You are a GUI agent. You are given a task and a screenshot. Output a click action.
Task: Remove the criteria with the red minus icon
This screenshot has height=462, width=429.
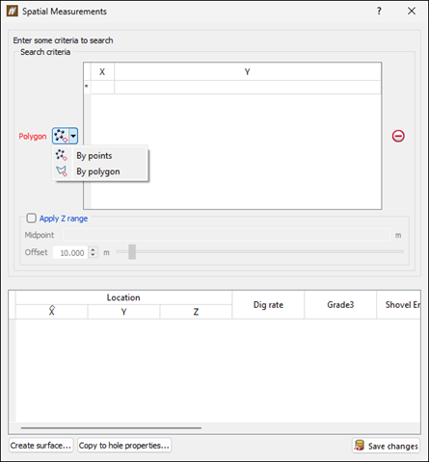[x=398, y=136]
